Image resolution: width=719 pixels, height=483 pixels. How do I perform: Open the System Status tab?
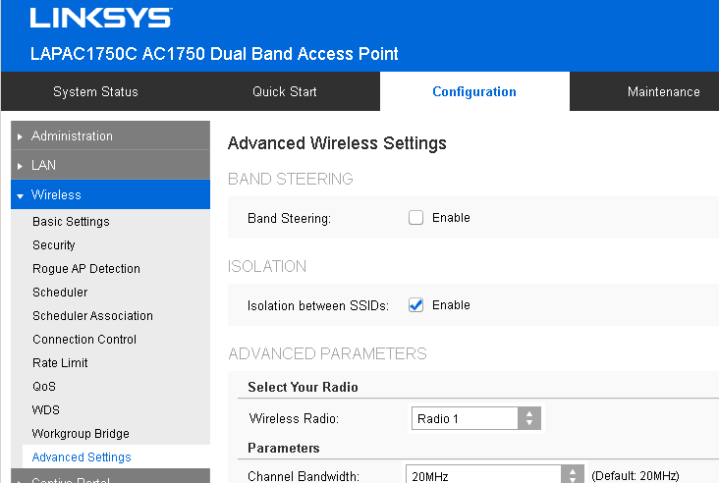coord(95,91)
